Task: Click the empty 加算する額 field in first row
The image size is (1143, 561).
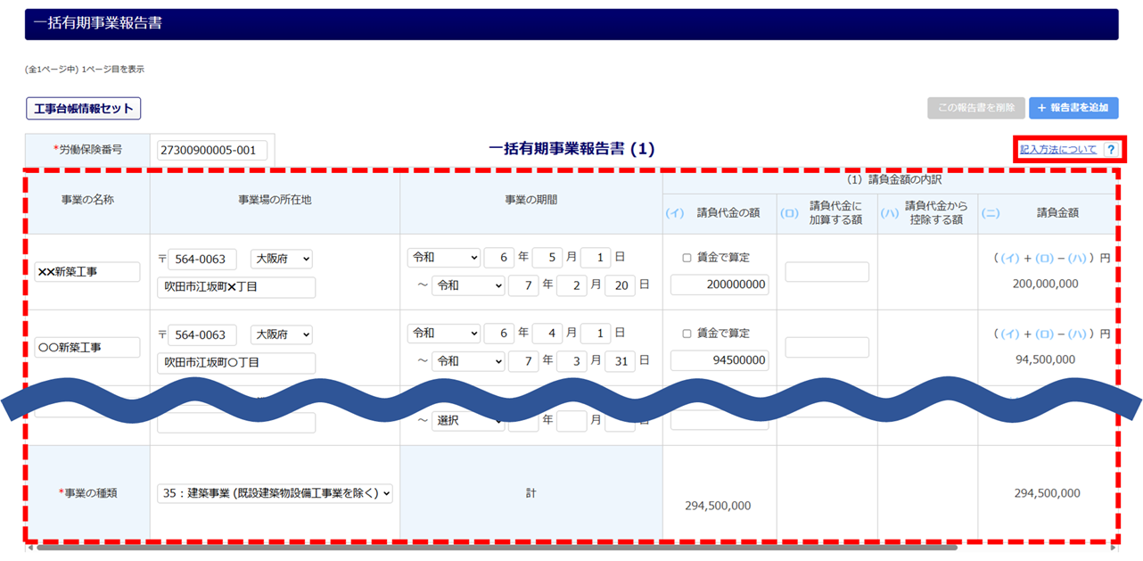Action: tap(826, 272)
